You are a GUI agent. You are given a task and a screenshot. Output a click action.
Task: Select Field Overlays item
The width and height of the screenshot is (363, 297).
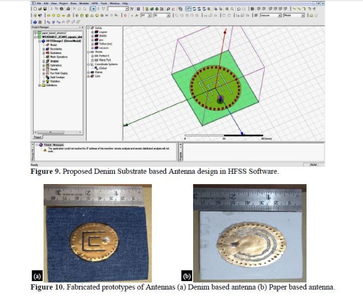click(x=57, y=77)
